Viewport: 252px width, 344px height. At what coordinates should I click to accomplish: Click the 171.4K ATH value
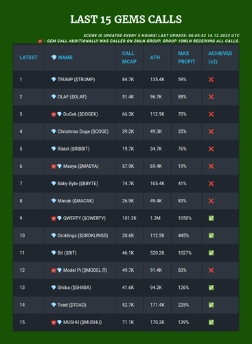coord(157,305)
